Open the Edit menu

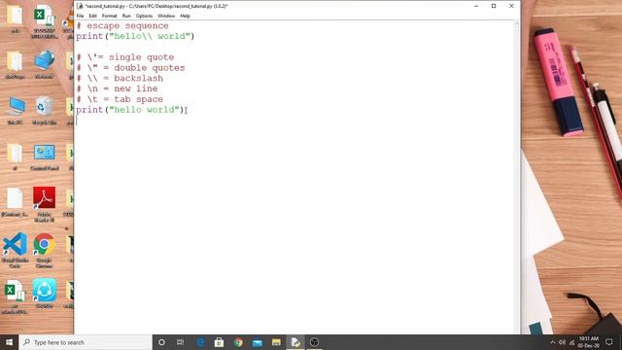click(x=93, y=16)
